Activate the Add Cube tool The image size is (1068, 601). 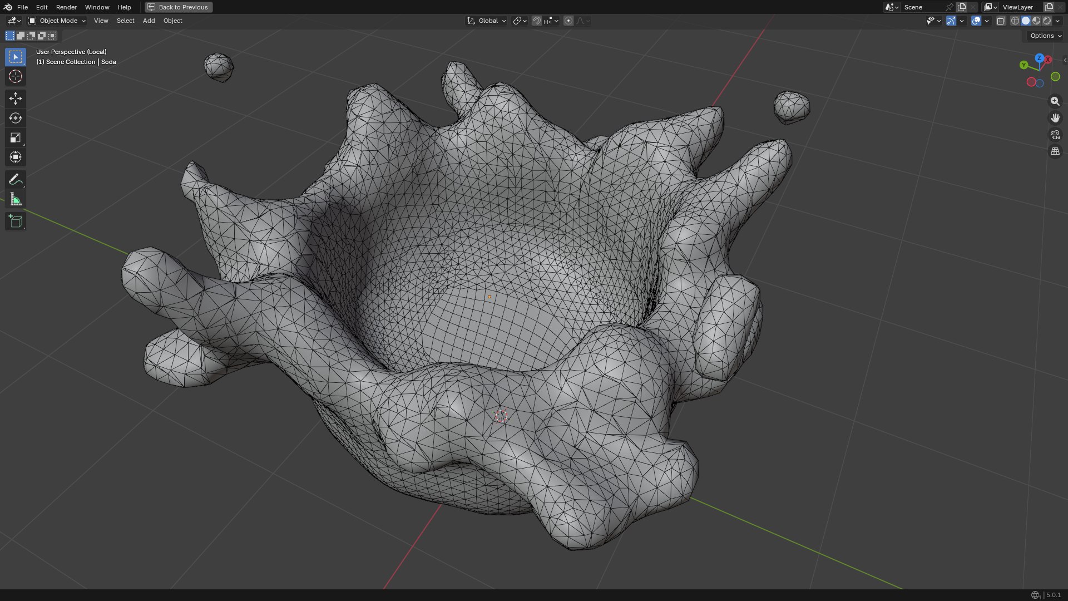point(16,221)
